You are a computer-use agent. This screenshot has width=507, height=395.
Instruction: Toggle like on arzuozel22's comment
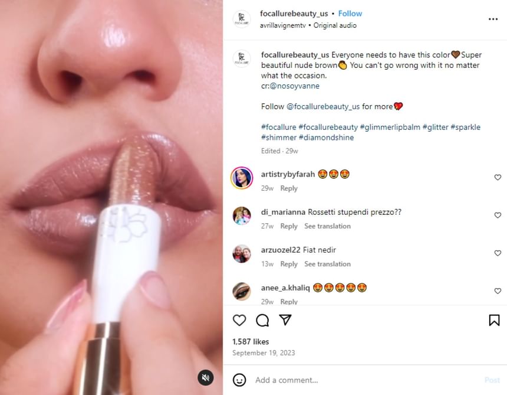coord(498,253)
